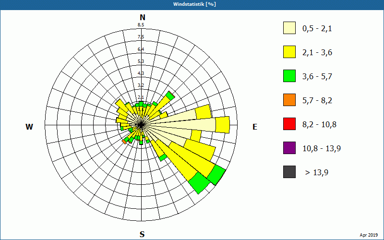Click the 2,1 ring scale value

[x=141, y=97]
